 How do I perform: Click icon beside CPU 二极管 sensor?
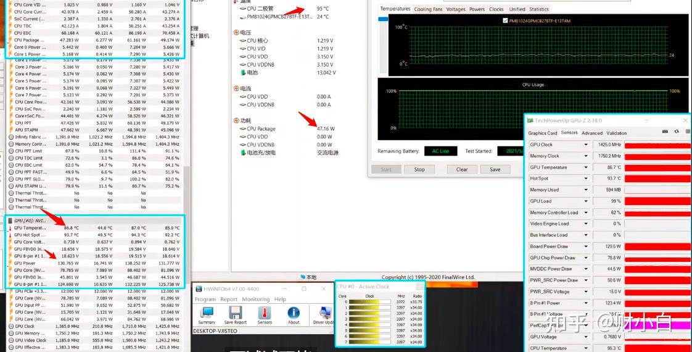(243, 9)
